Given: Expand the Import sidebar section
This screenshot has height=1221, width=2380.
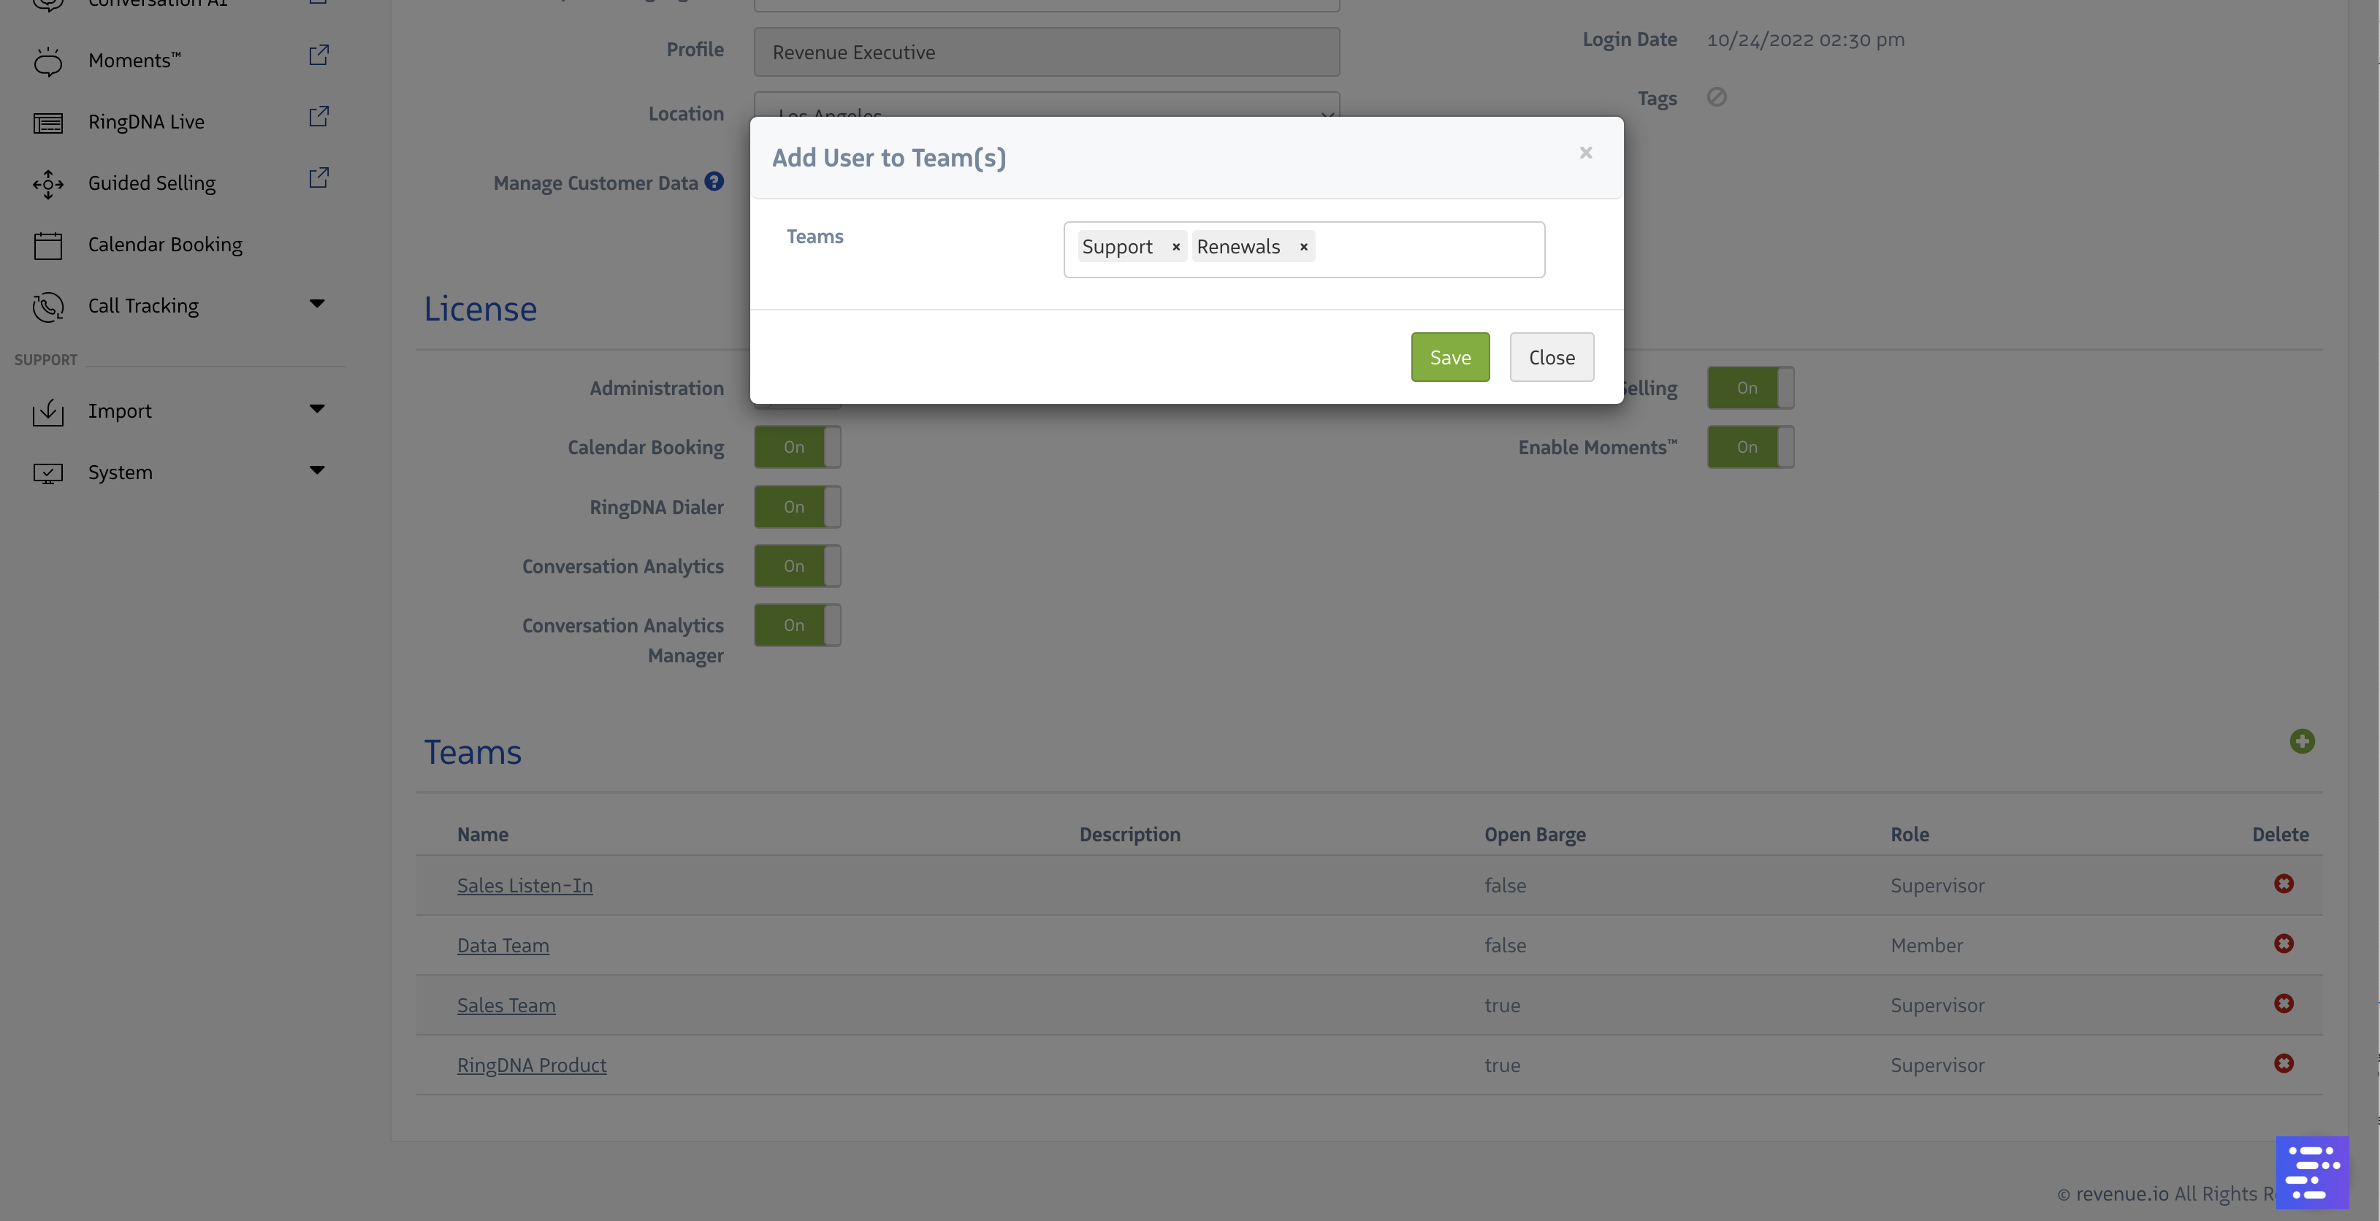Looking at the screenshot, I should click(x=317, y=409).
